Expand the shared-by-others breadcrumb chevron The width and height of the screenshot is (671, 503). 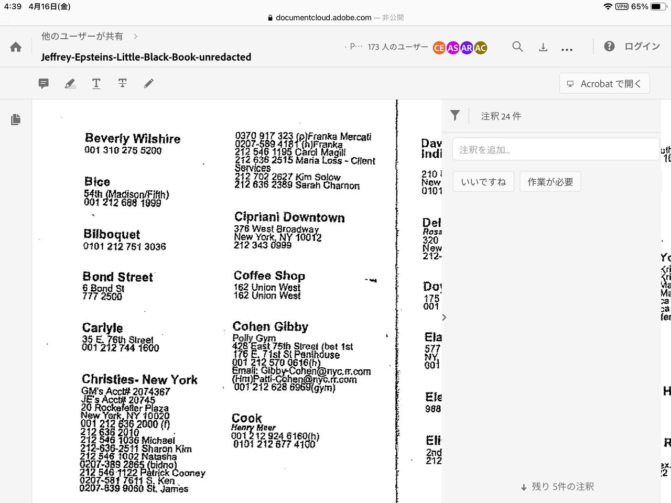click(136, 36)
